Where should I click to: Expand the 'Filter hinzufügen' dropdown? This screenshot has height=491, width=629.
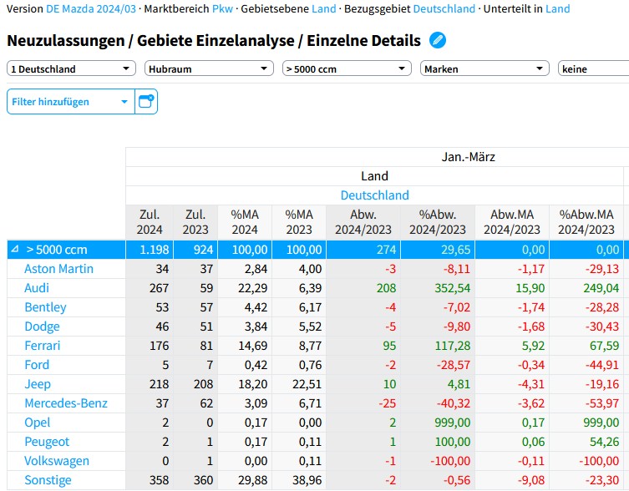click(x=70, y=102)
